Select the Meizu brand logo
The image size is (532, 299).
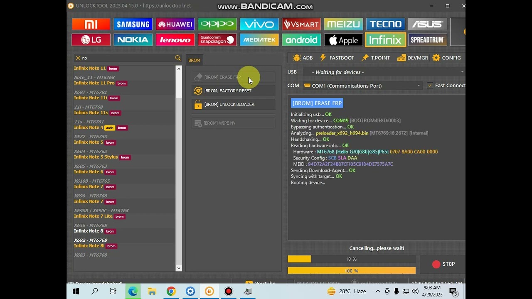[343, 24]
